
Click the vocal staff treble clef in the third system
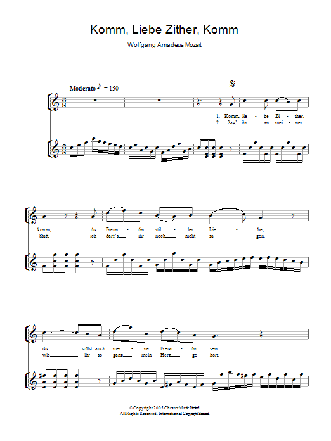(34, 333)
